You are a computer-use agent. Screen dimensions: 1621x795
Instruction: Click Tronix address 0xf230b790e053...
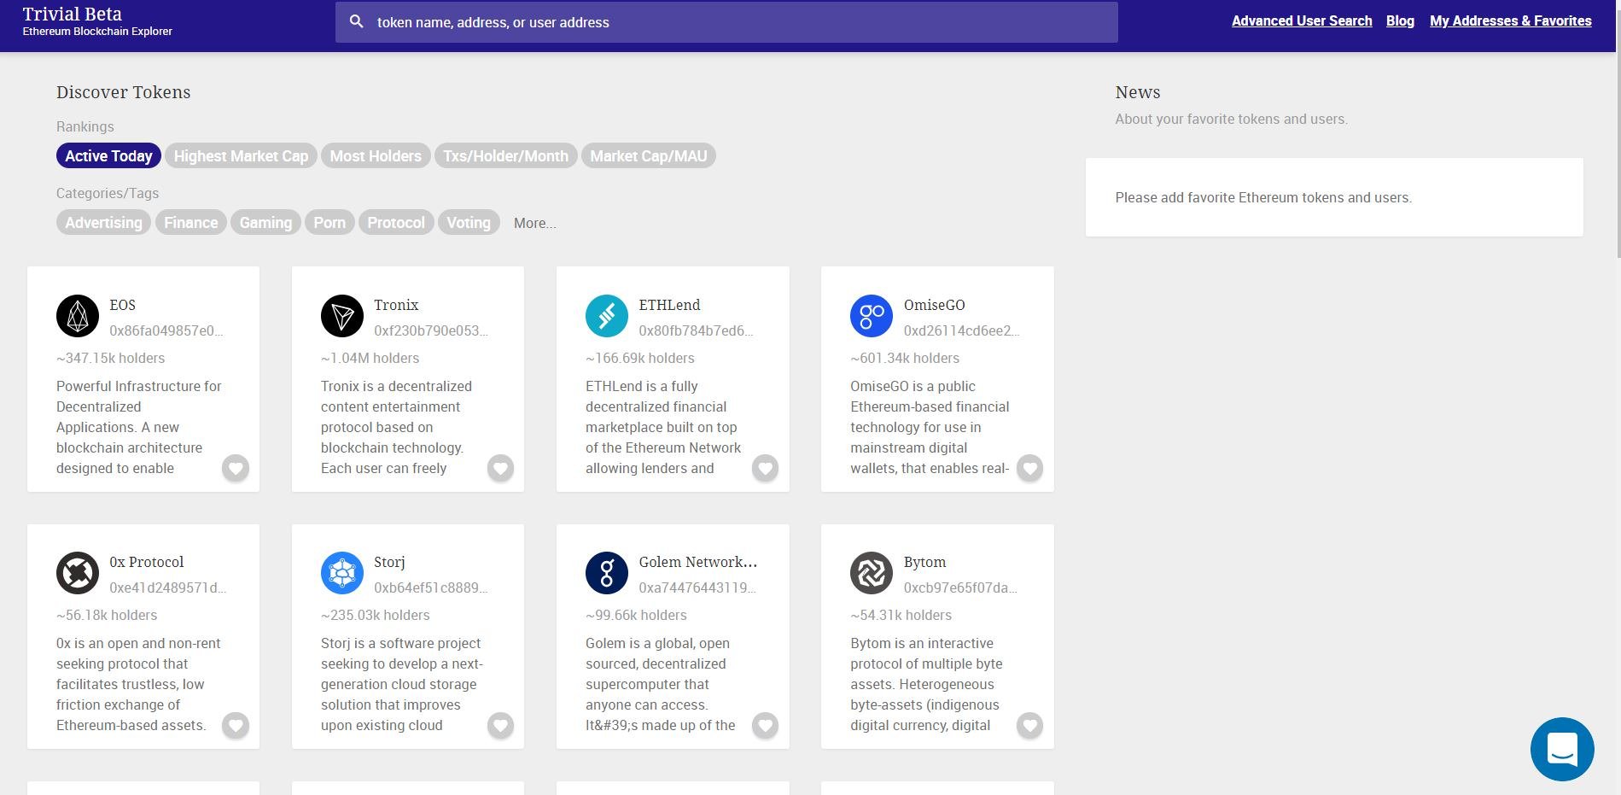point(431,330)
